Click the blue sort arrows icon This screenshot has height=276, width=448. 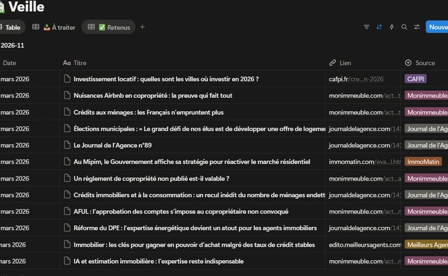pyautogui.click(x=379, y=27)
